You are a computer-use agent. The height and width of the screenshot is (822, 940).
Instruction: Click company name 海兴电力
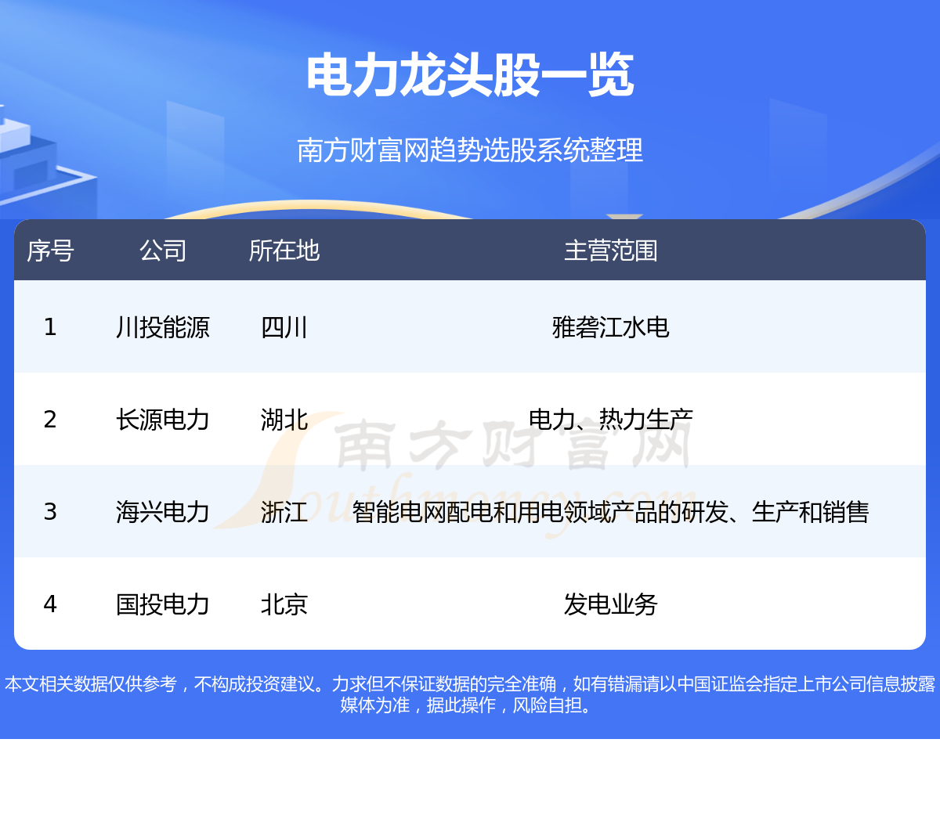coord(163,511)
